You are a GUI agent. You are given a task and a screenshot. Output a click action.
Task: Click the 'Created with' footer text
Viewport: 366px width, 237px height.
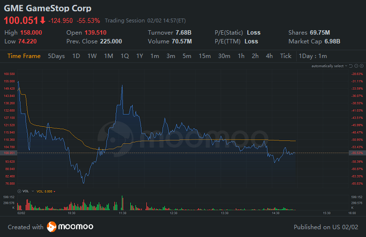pyautogui.click(x=25, y=227)
